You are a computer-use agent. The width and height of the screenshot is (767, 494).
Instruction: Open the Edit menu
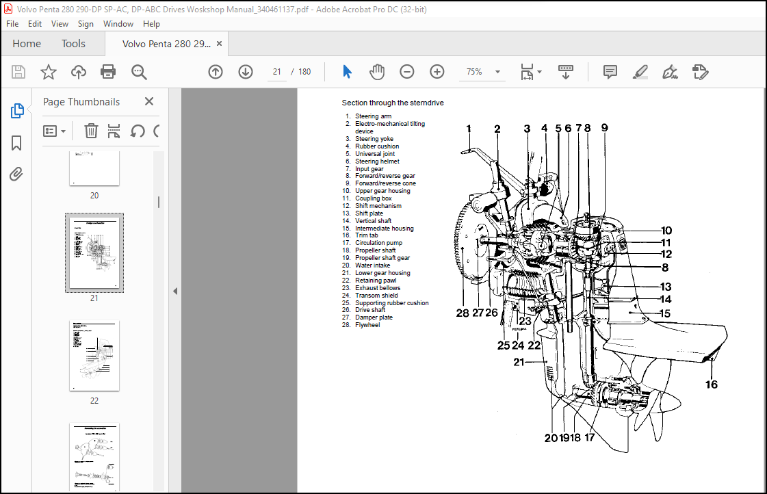click(35, 23)
